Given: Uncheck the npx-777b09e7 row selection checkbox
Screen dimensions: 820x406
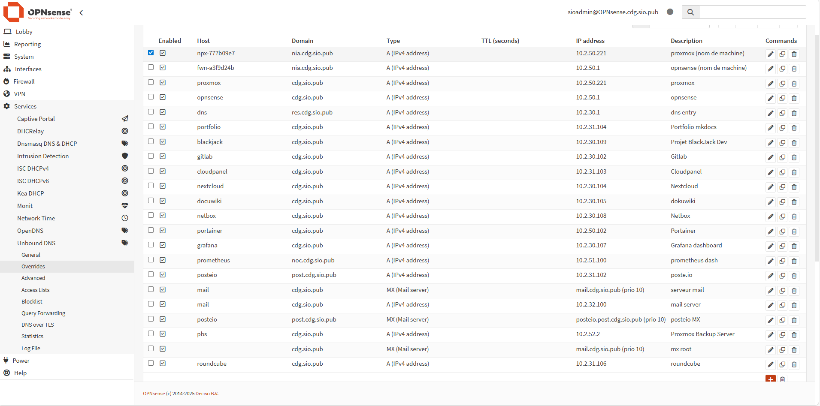Looking at the screenshot, I should coord(151,53).
